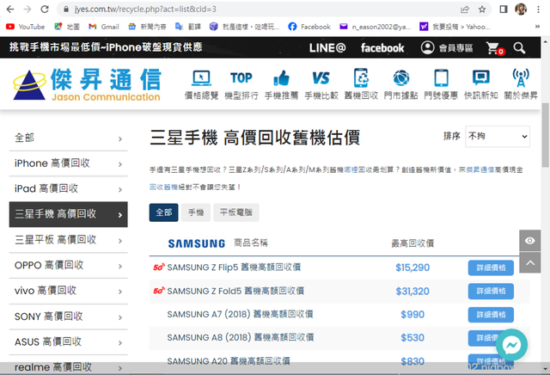Image resolution: width=550 pixels, height=375 pixels.
Task: Click the search magnifier icon
Action: (519, 48)
